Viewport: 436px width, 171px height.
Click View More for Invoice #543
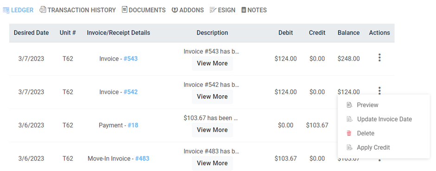[212, 63]
